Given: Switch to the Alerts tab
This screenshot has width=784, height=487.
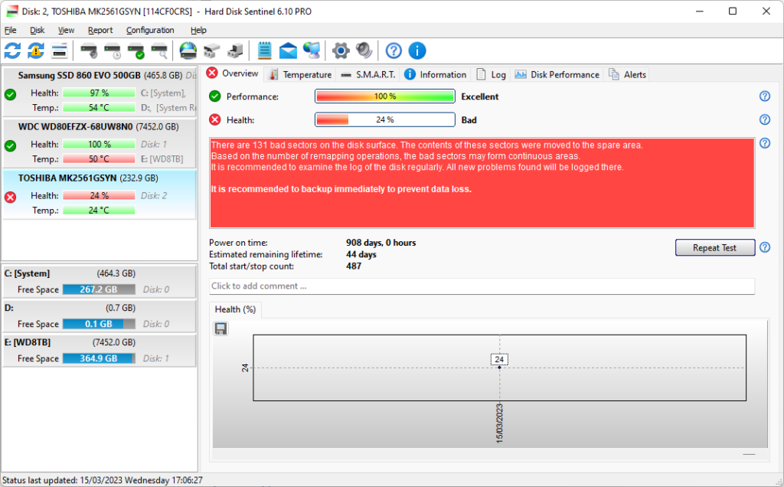Looking at the screenshot, I should pos(627,74).
